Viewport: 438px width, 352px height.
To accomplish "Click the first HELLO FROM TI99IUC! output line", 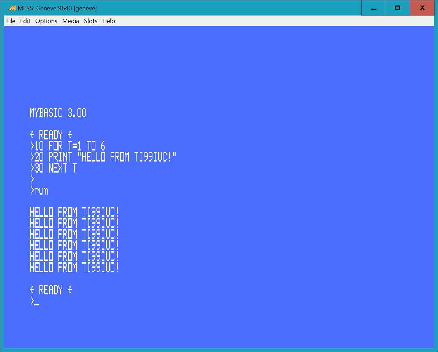I will (x=74, y=212).
